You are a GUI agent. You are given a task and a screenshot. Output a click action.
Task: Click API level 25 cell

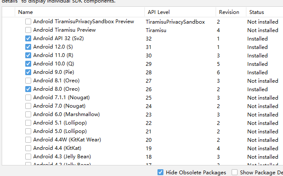click(149, 98)
